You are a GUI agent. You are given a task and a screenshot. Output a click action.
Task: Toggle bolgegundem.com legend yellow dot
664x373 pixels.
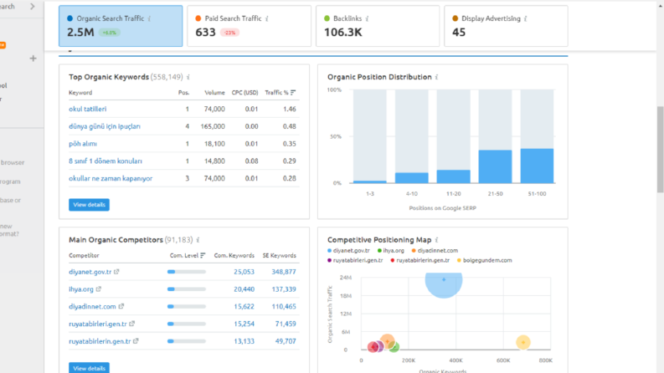click(x=459, y=260)
